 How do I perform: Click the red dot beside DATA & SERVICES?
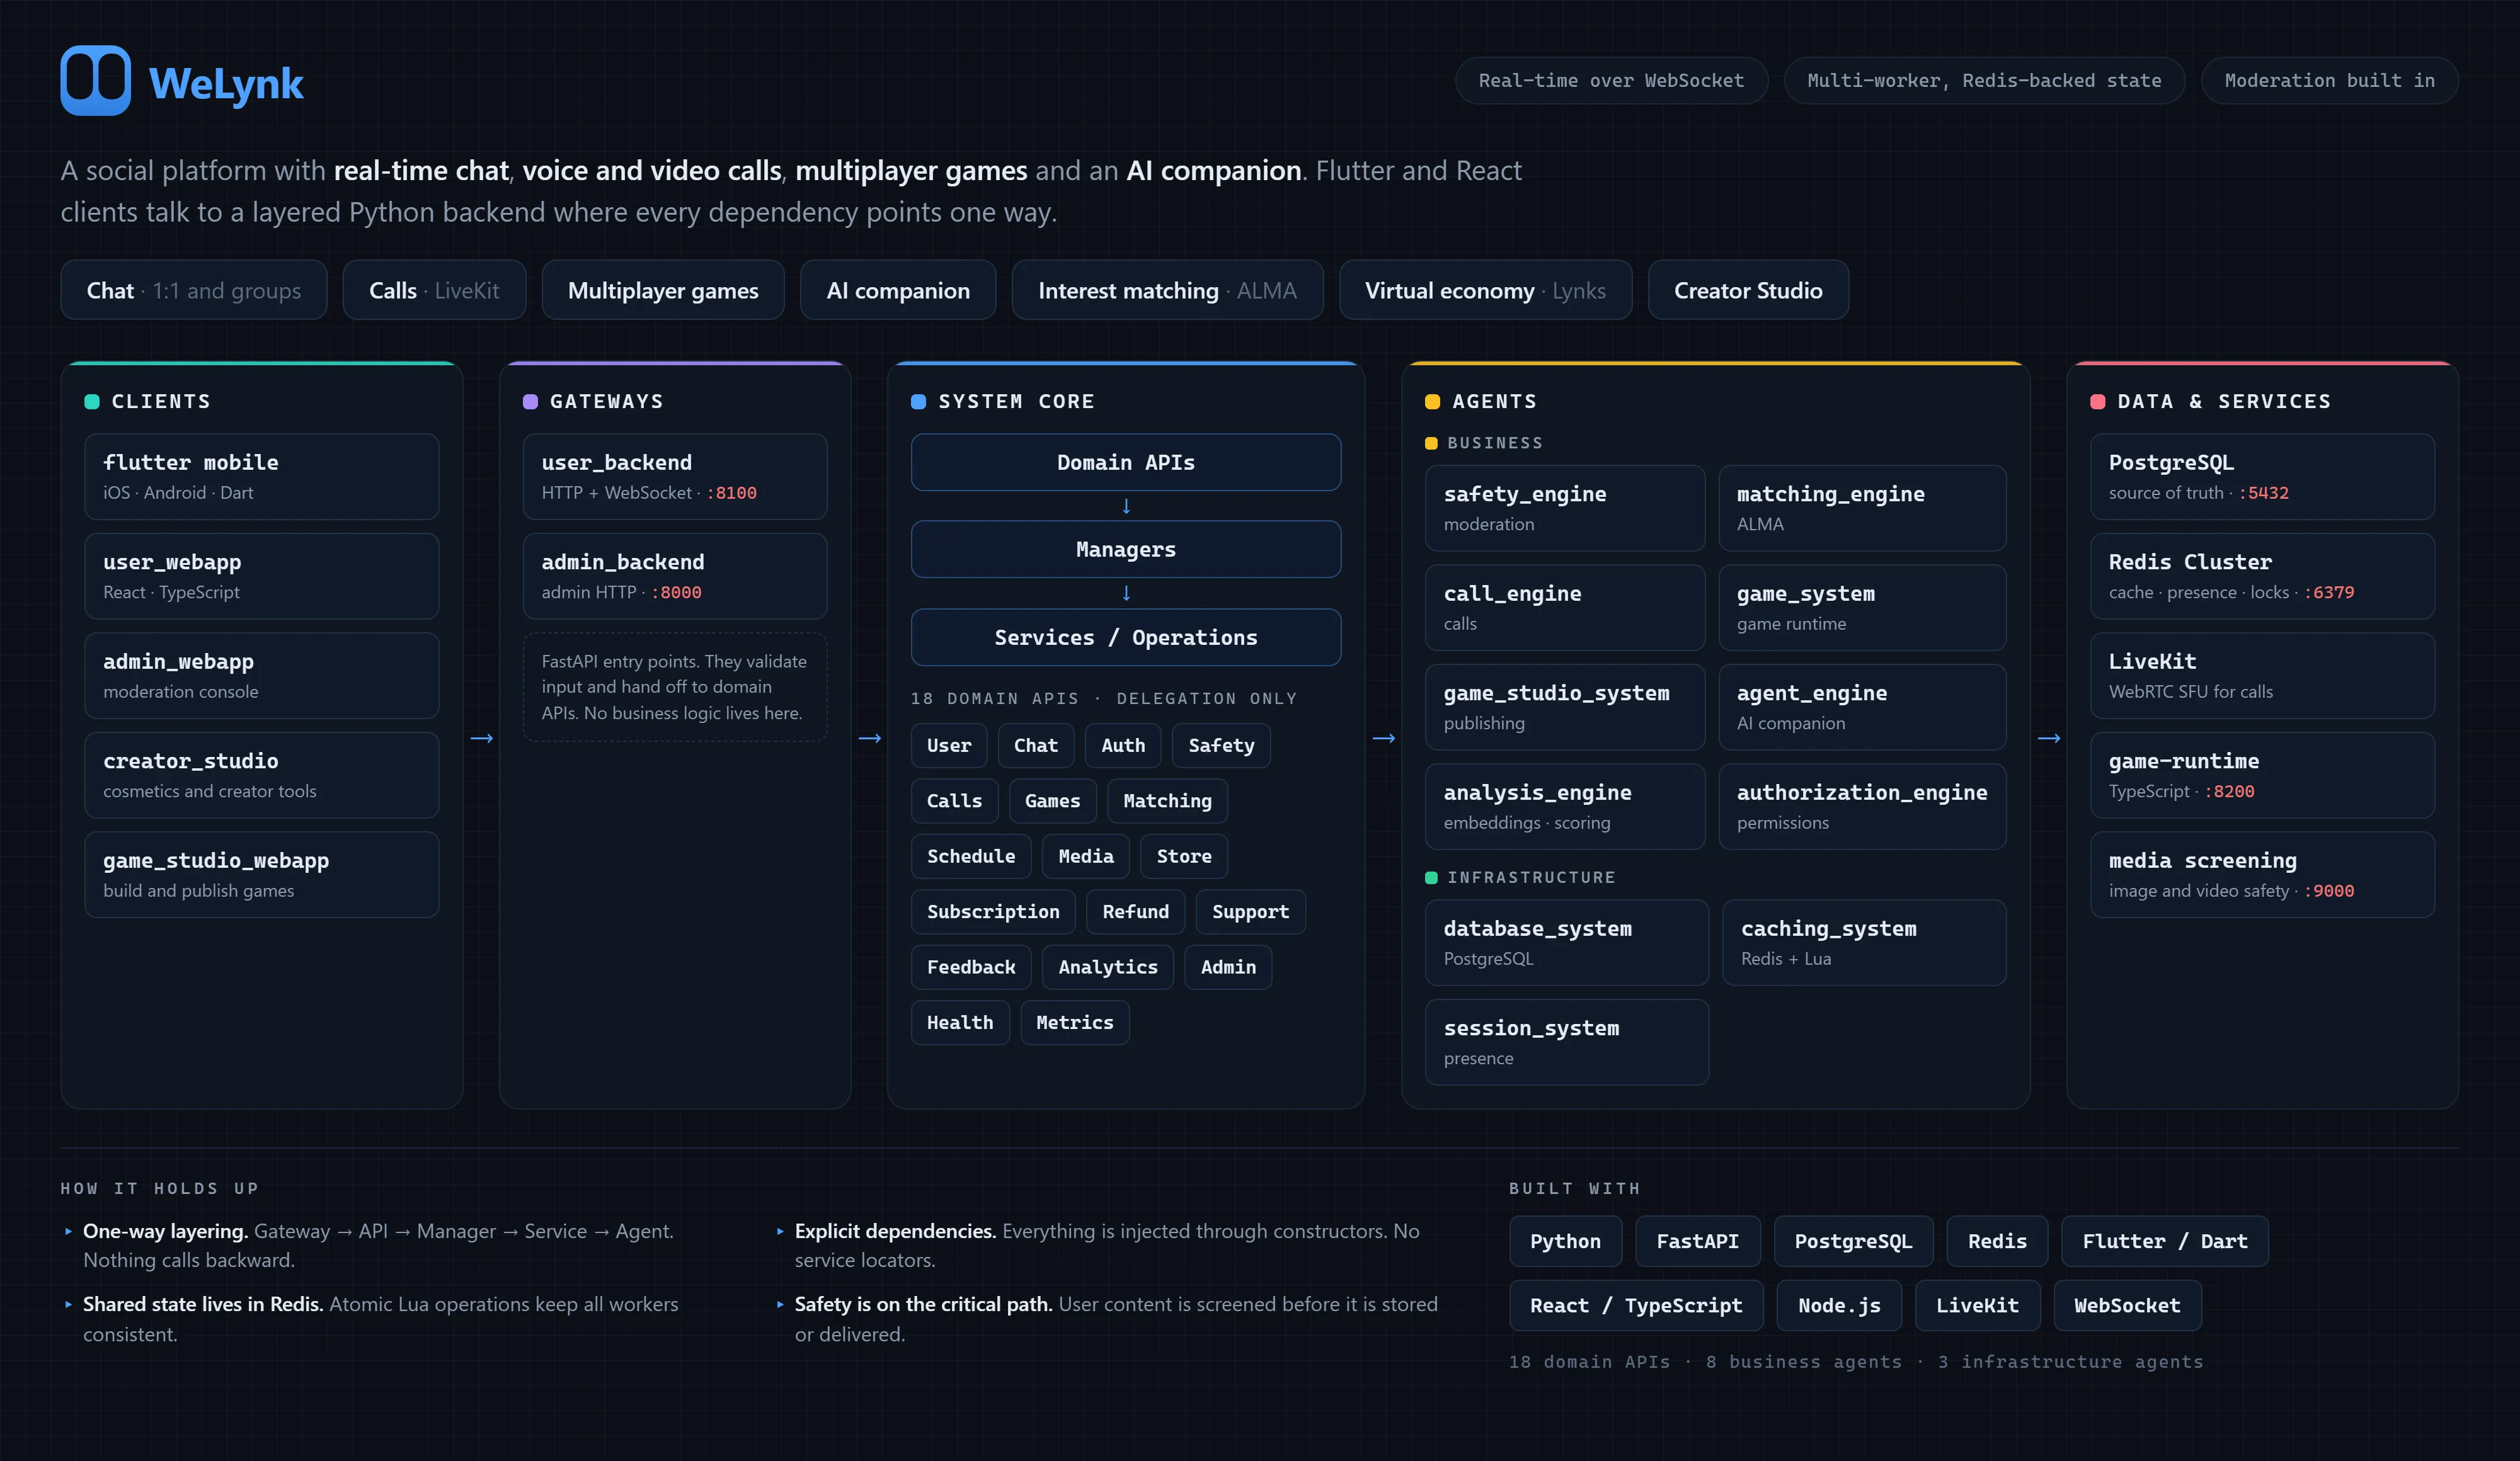click(x=2098, y=402)
